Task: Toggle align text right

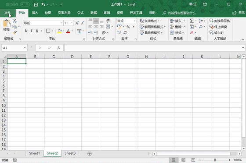Action: (x=101, y=27)
